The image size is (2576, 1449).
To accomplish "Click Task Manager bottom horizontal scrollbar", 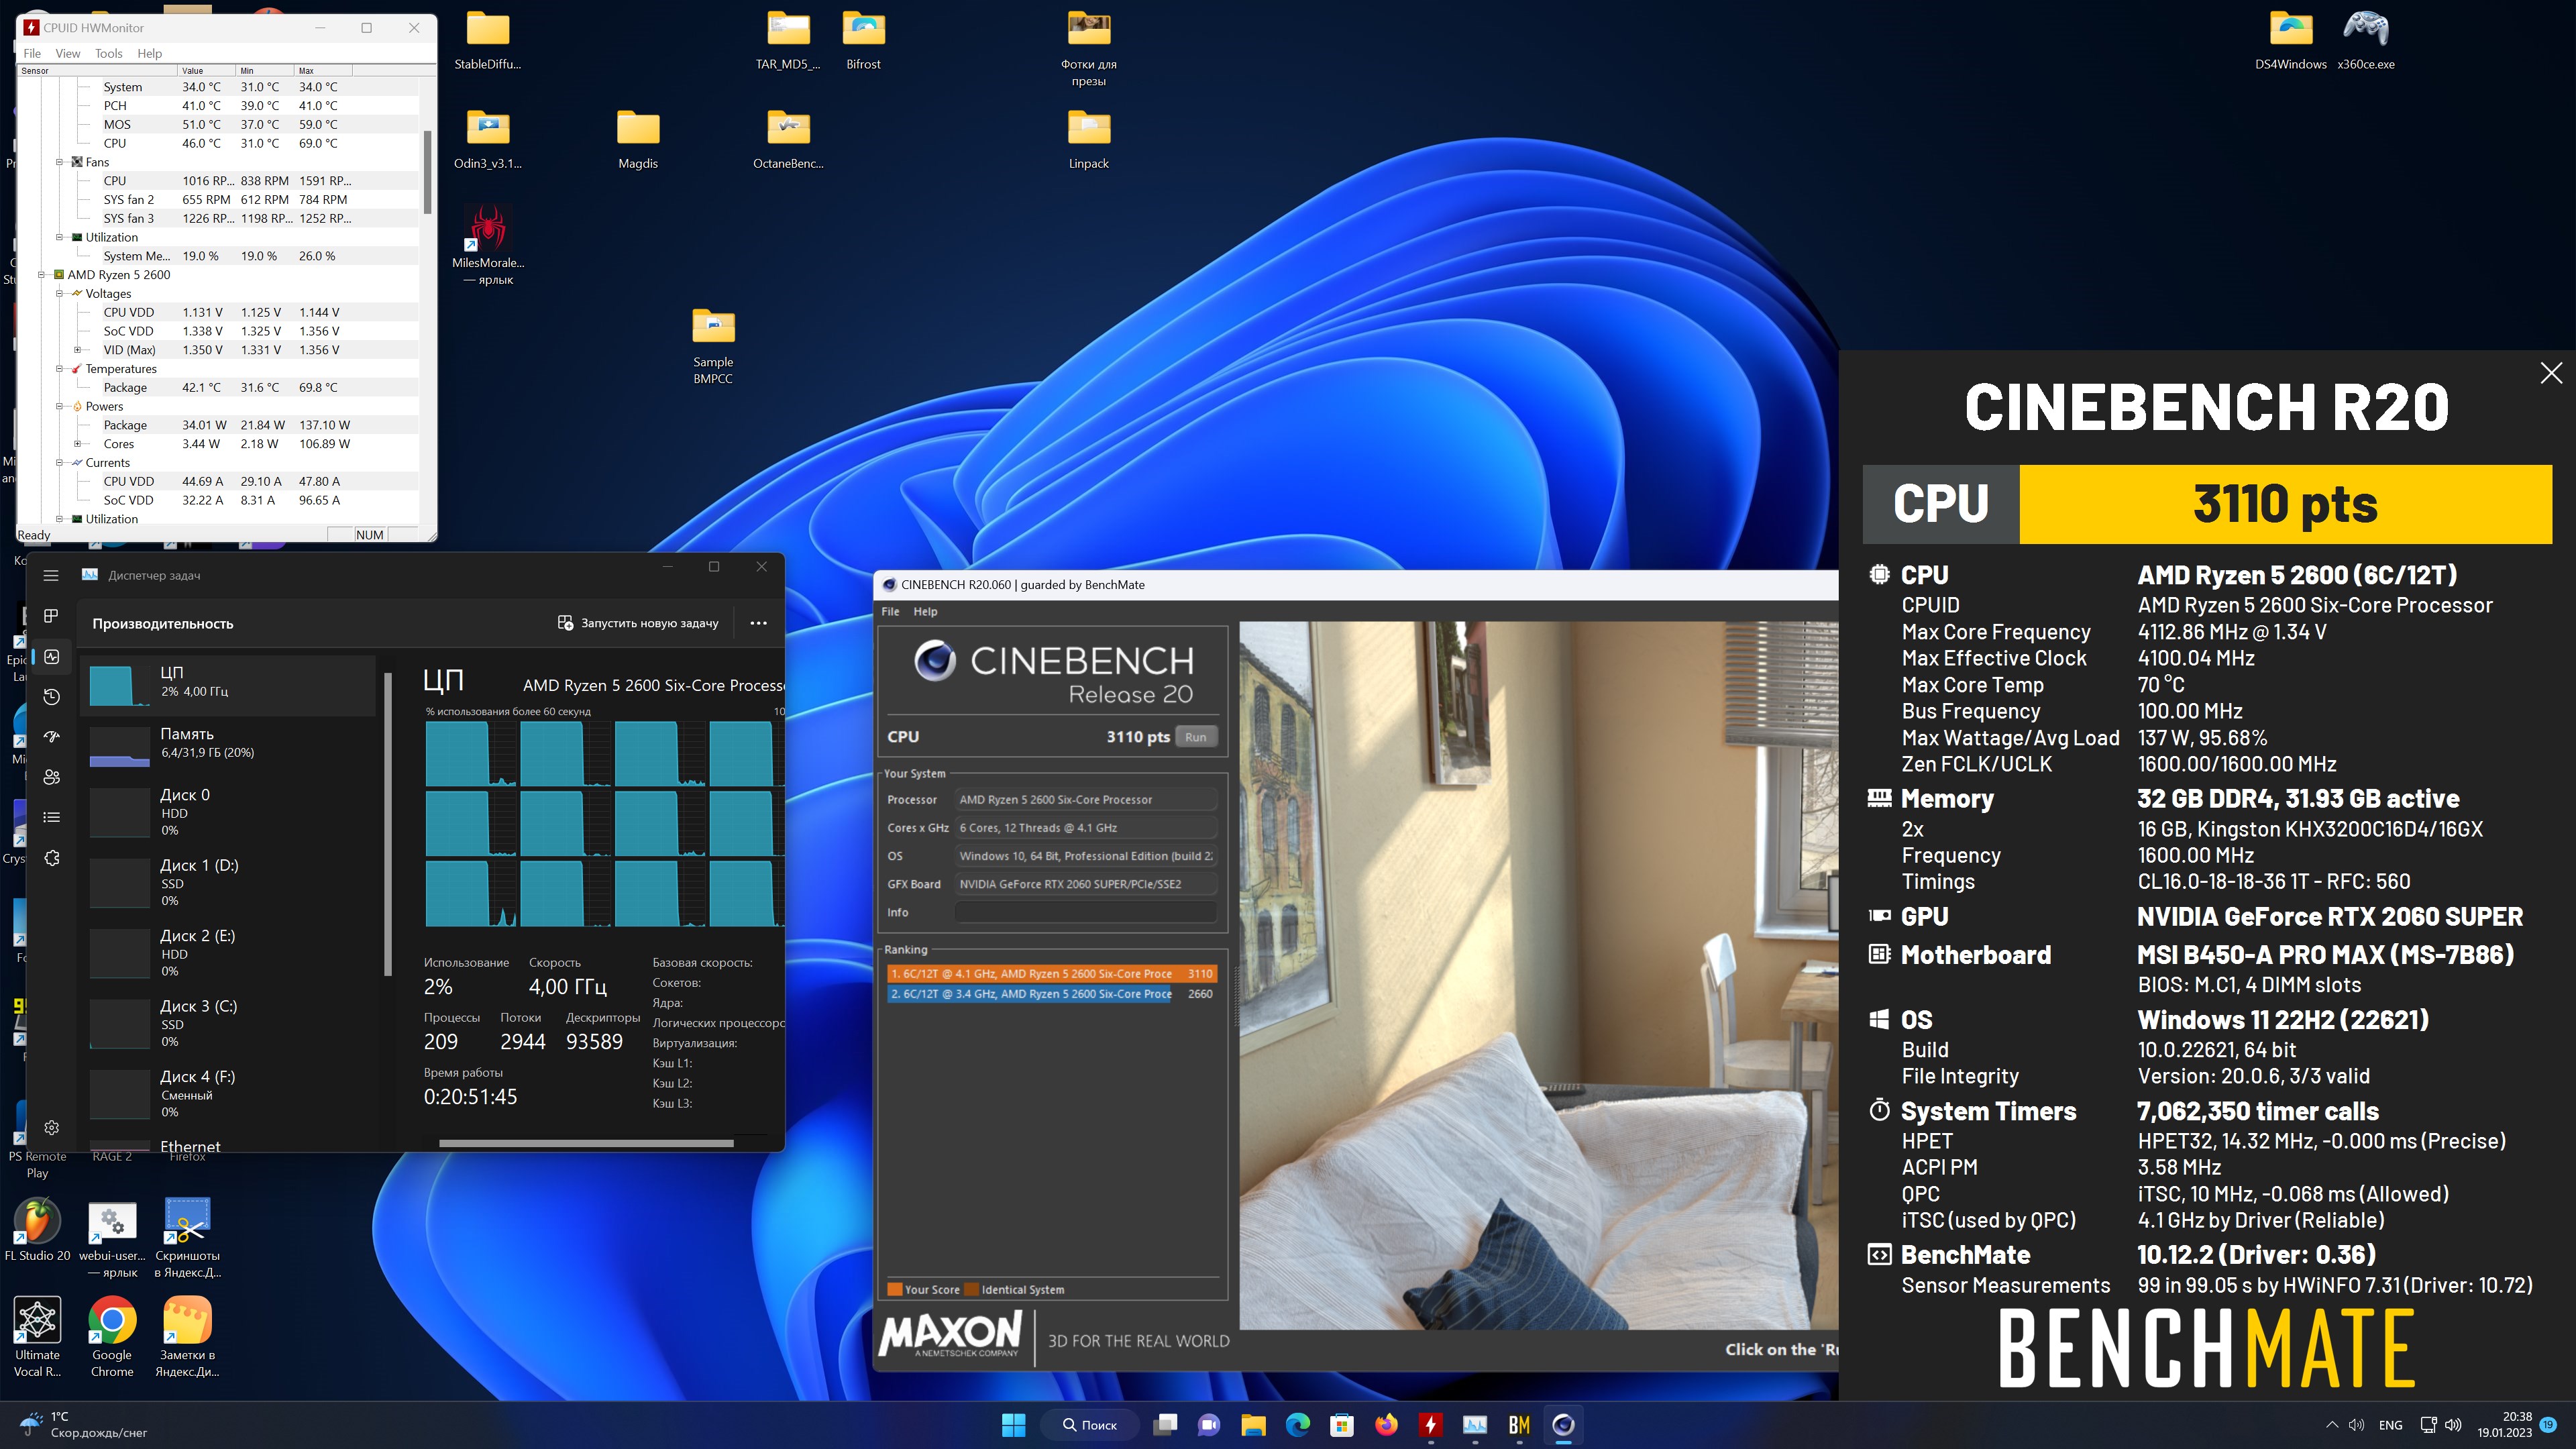I will tap(586, 1143).
